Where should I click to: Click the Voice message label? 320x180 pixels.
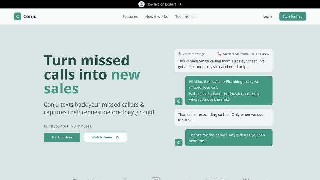click(193, 54)
